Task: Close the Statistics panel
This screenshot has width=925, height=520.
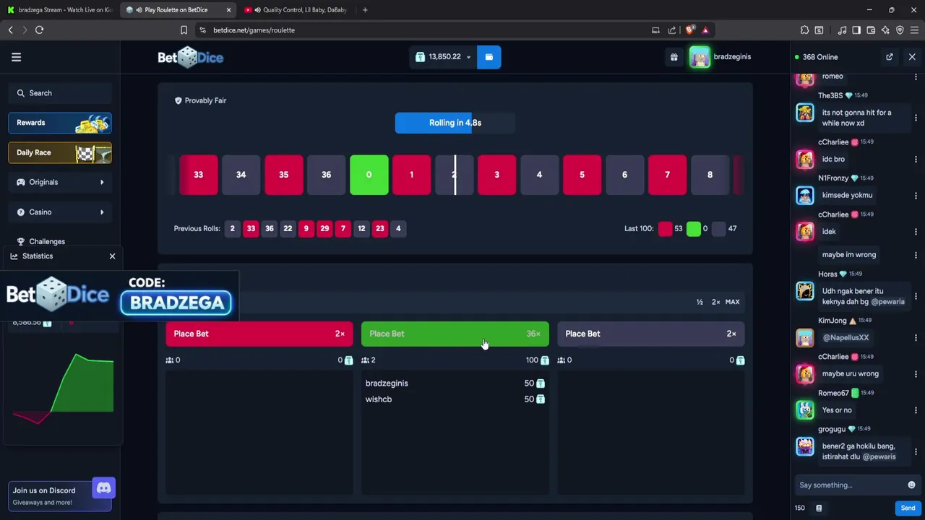Action: click(112, 256)
